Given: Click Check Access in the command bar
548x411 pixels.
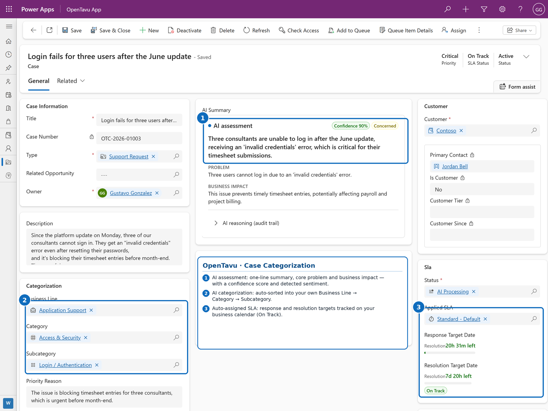Looking at the screenshot, I should [299, 30].
